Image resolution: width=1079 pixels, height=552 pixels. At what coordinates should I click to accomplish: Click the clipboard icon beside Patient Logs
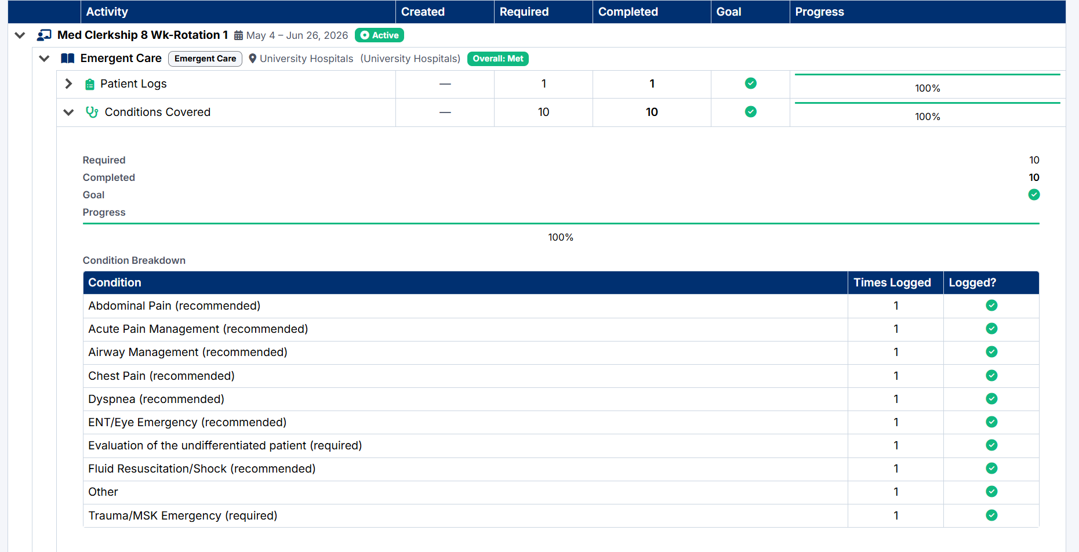[90, 84]
